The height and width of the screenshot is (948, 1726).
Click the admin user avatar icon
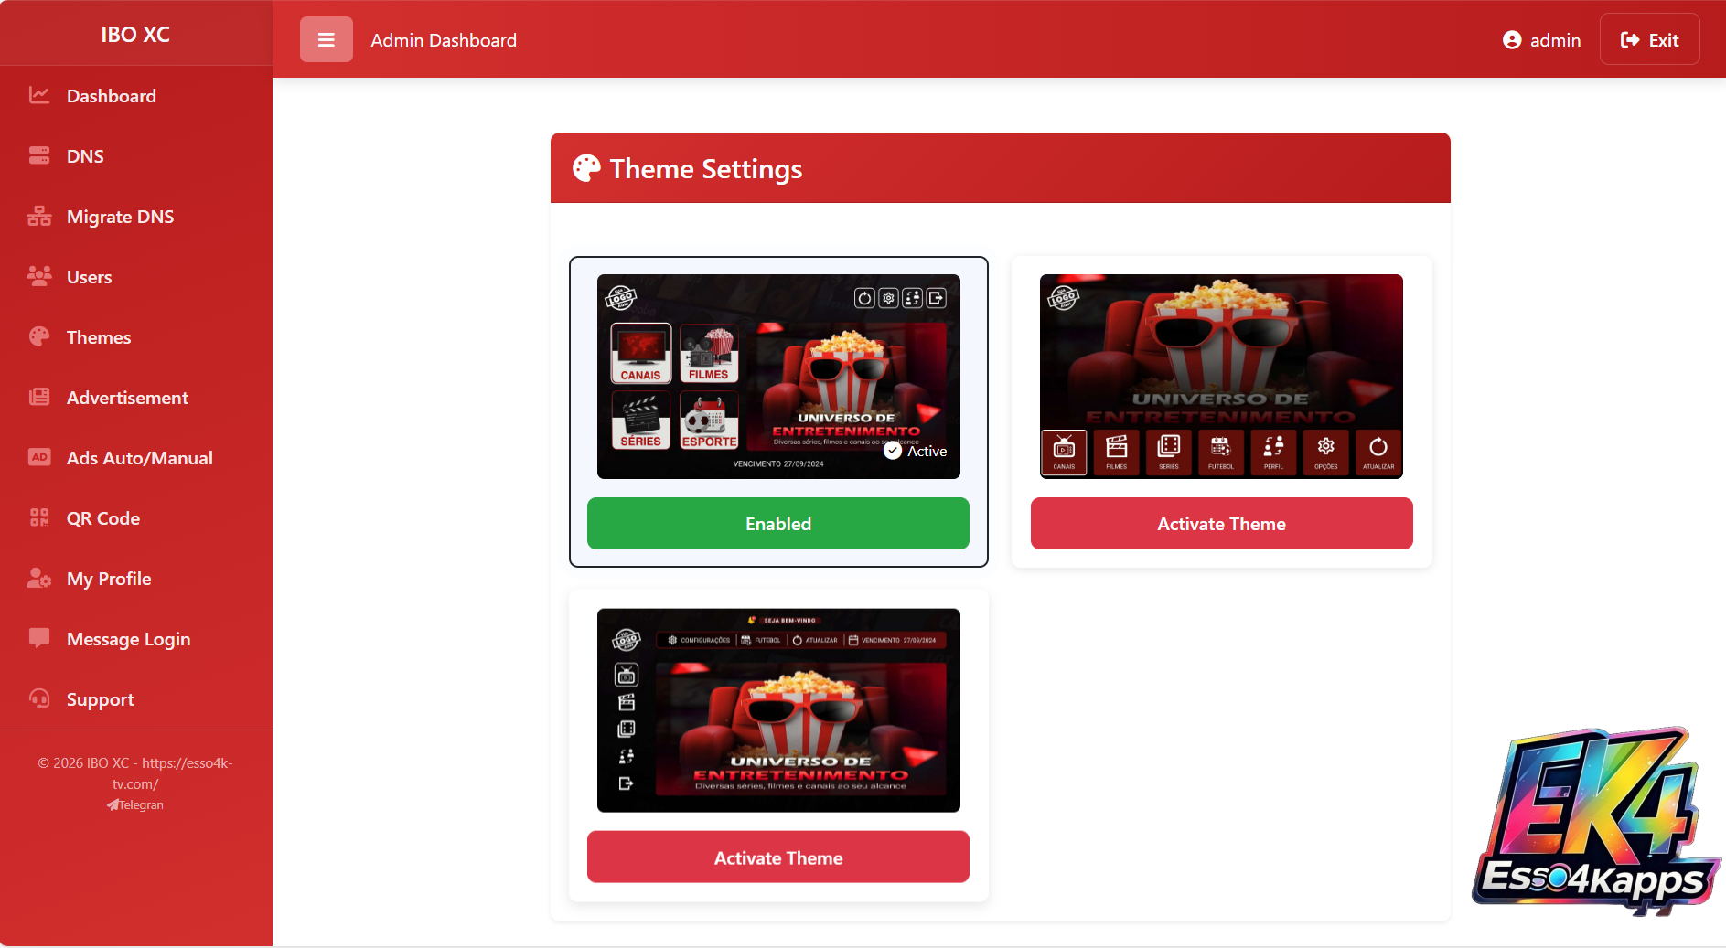coord(1512,40)
